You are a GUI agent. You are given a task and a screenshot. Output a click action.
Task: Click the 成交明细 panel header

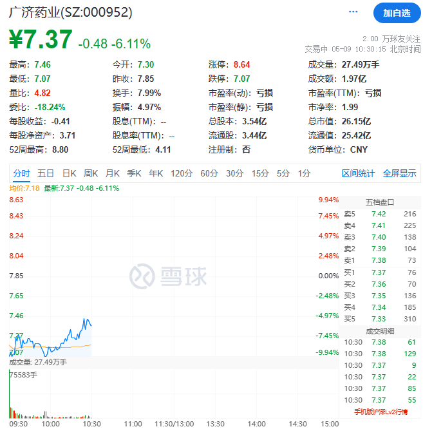click(380, 331)
